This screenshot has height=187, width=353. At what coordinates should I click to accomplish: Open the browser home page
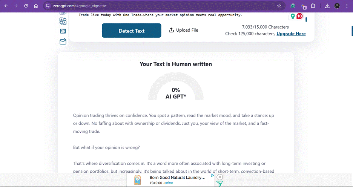[x=36, y=6]
